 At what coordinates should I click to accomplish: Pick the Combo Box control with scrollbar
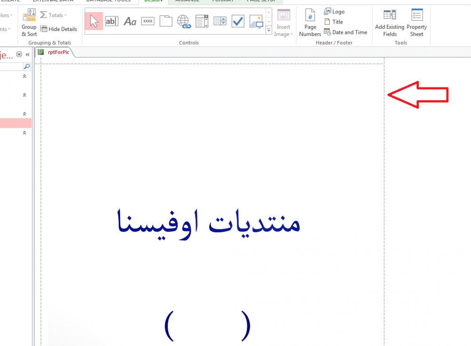tap(202, 21)
